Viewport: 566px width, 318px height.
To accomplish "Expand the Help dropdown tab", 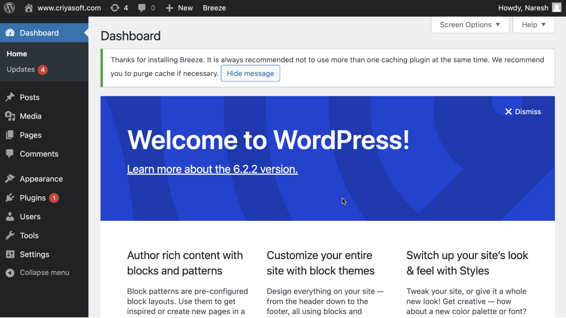I will tap(534, 25).
